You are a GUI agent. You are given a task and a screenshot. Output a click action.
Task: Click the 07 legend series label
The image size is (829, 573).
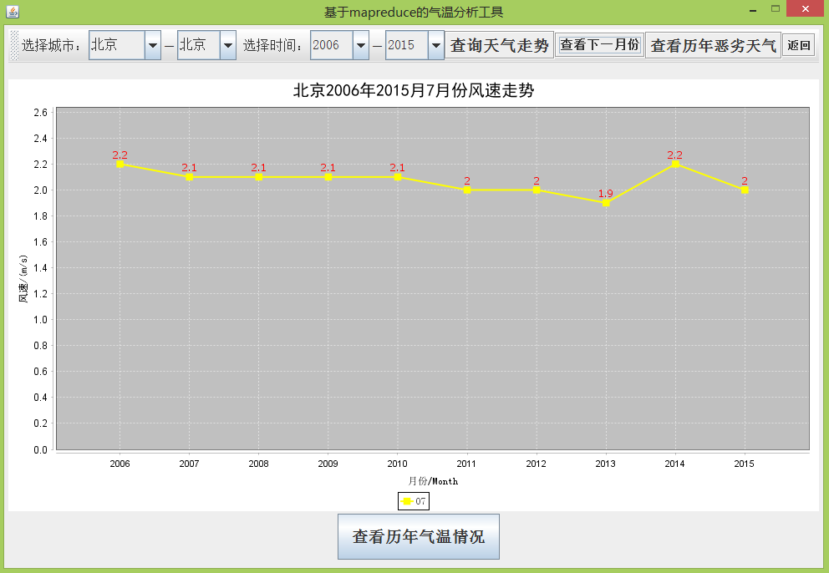(420, 501)
